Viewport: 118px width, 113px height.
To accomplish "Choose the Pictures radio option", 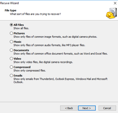I will click(x=11, y=33).
